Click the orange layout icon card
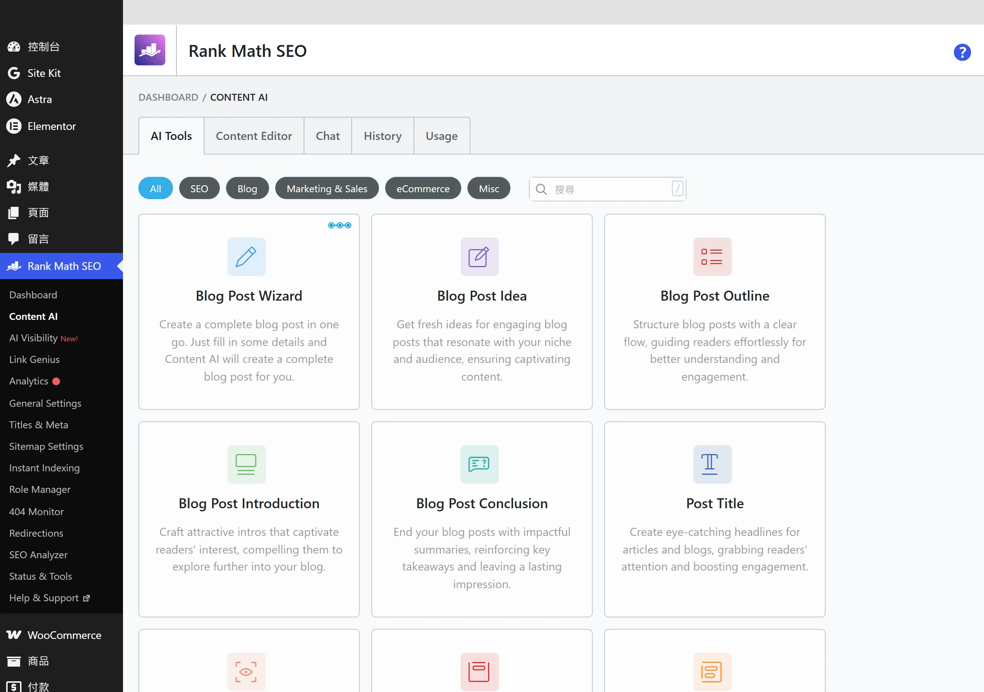 [712, 671]
